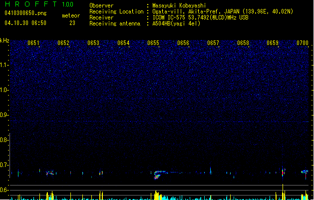The image size is (314, 200).
Task: Click the 0655 time marker
Action: [x=153, y=43]
